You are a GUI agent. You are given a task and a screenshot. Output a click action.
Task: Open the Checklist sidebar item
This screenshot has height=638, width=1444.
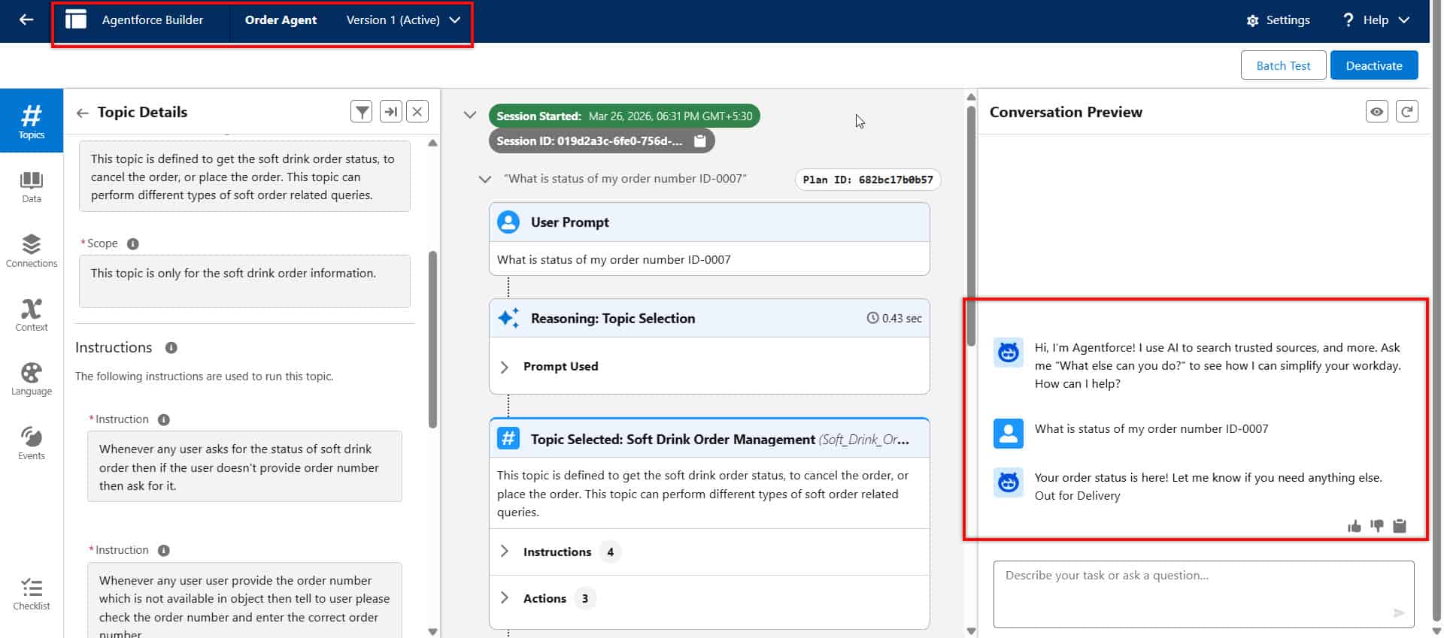point(32,594)
